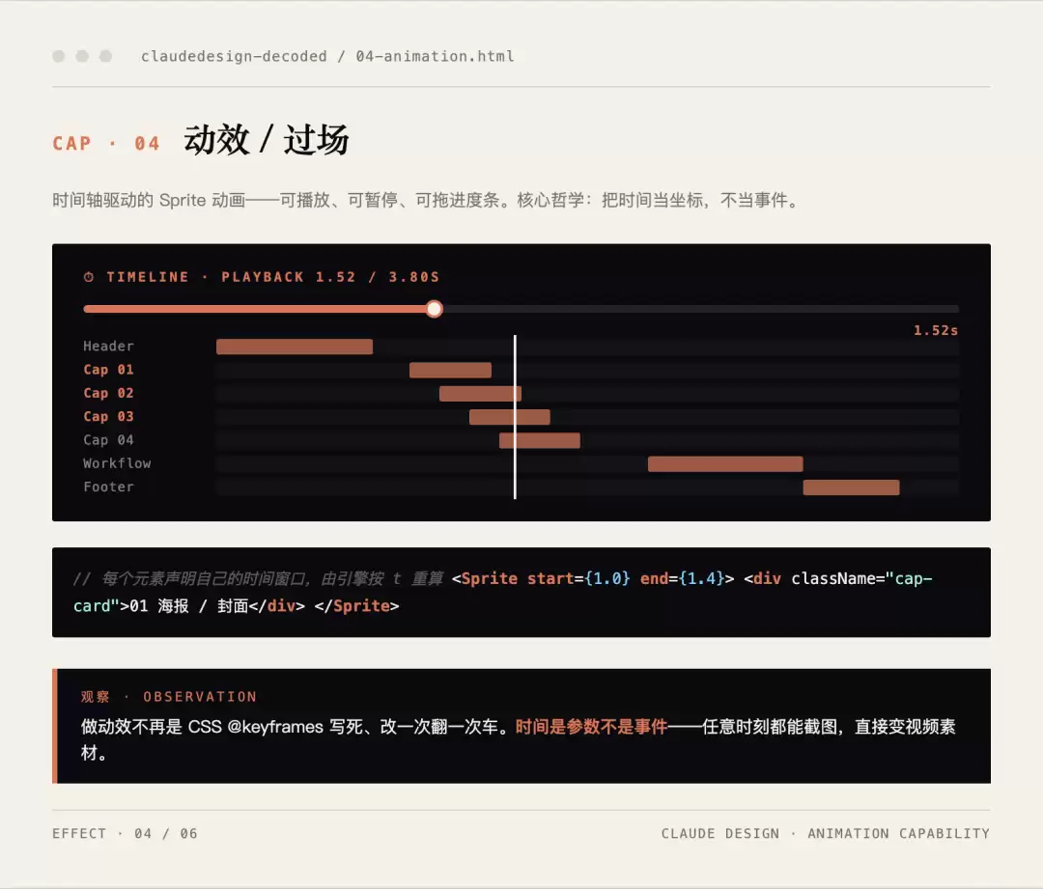
Task: Click the Workflow row label
Action: pos(117,462)
